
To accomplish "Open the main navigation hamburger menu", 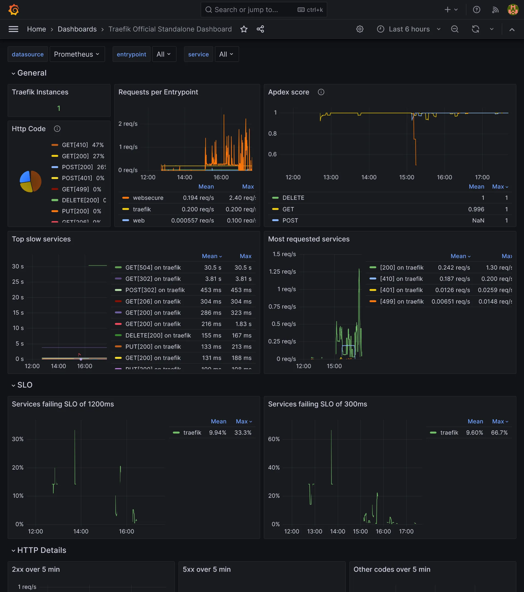I will pyautogui.click(x=13, y=29).
